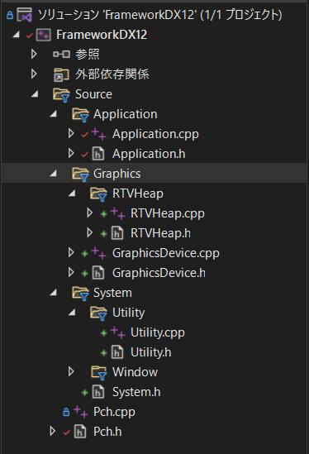Select the System.h file name

point(136,392)
